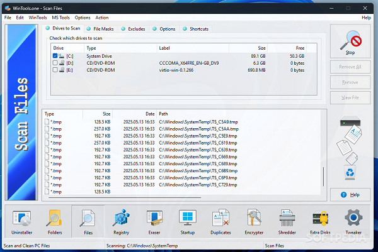The width and height of the screenshot is (378, 252).
Task: Click the file icon for TS_C5AA.tmp
Action: pos(47,129)
